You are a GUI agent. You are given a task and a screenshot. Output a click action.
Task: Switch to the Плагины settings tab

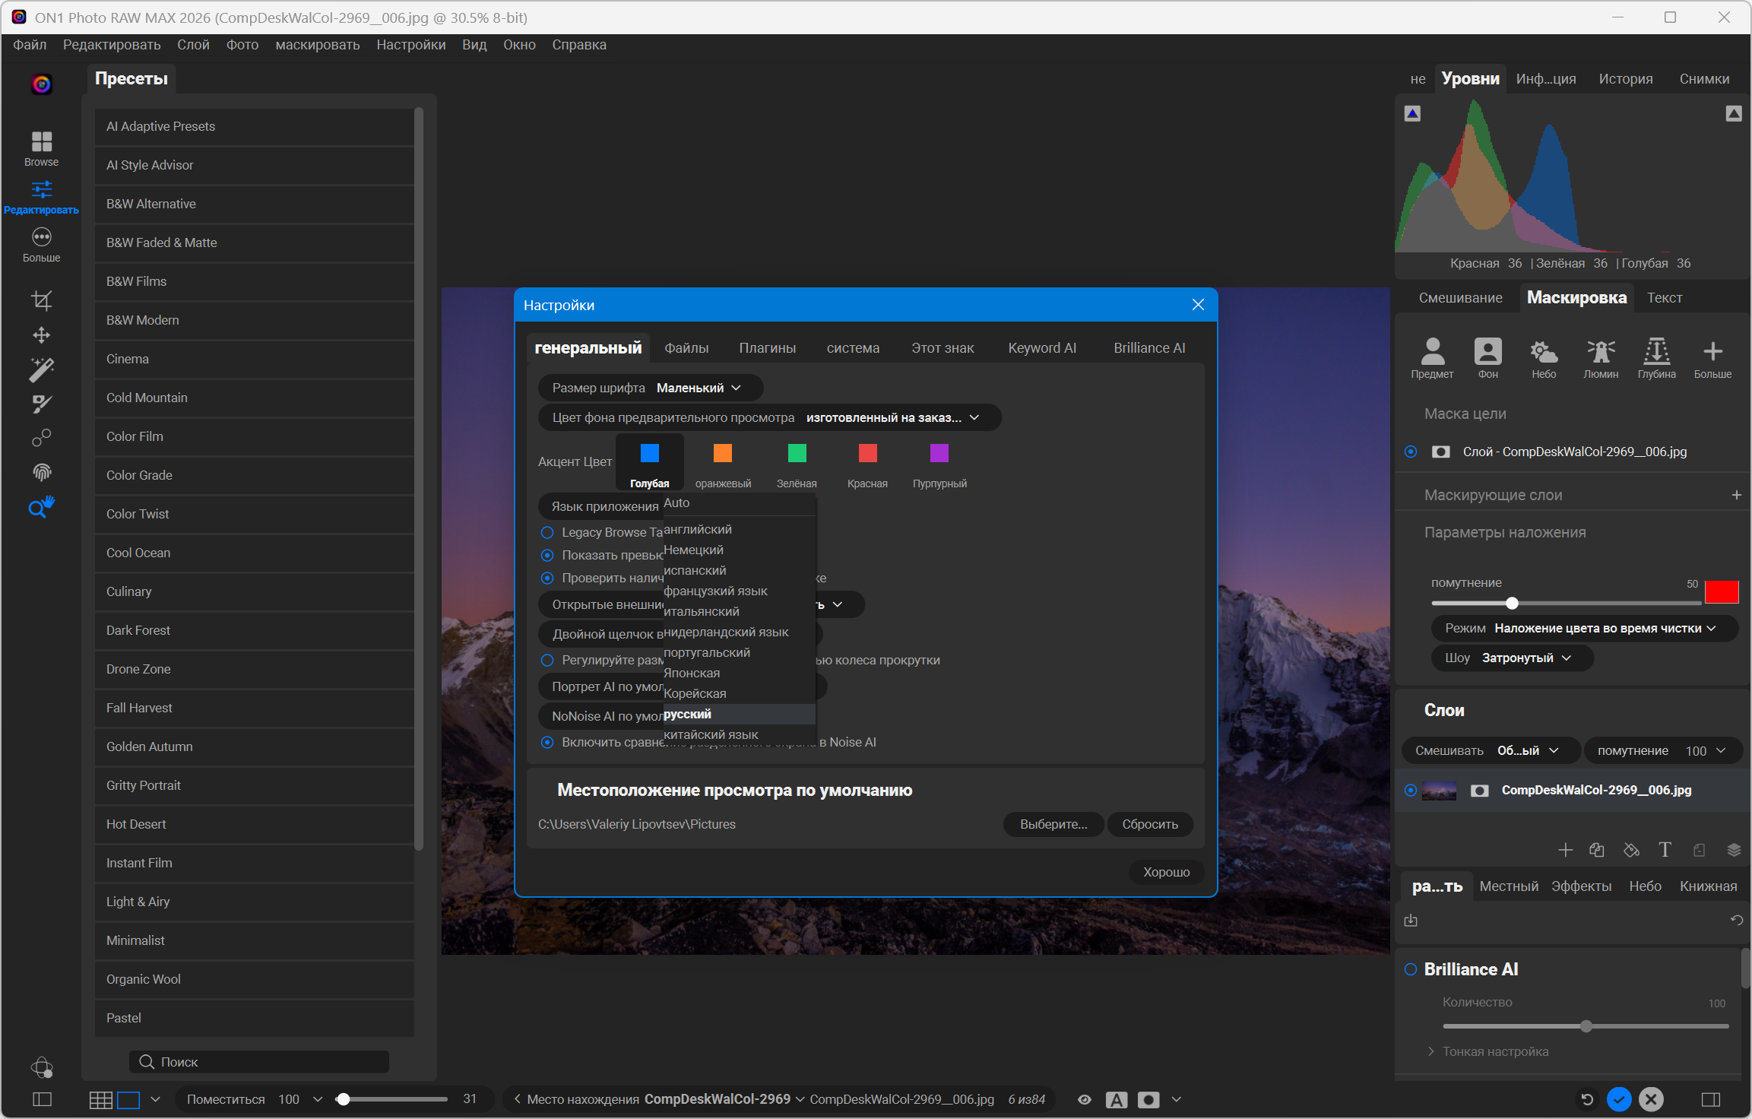tap(767, 348)
